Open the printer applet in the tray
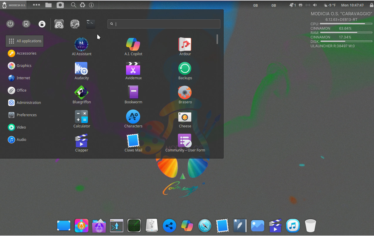Viewport: 374px width, 236px height. pos(300,5)
